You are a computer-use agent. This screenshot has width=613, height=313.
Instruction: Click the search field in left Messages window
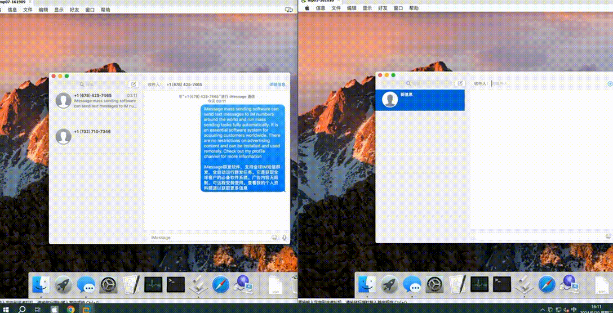click(90, 84)
